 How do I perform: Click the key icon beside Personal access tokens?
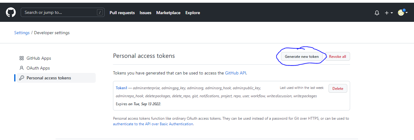(22, 78)
